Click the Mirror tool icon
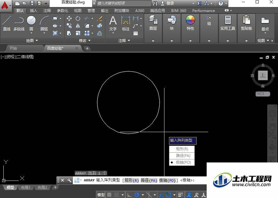The height and width of the screenshot is (198, 278). tap(78, 26)
